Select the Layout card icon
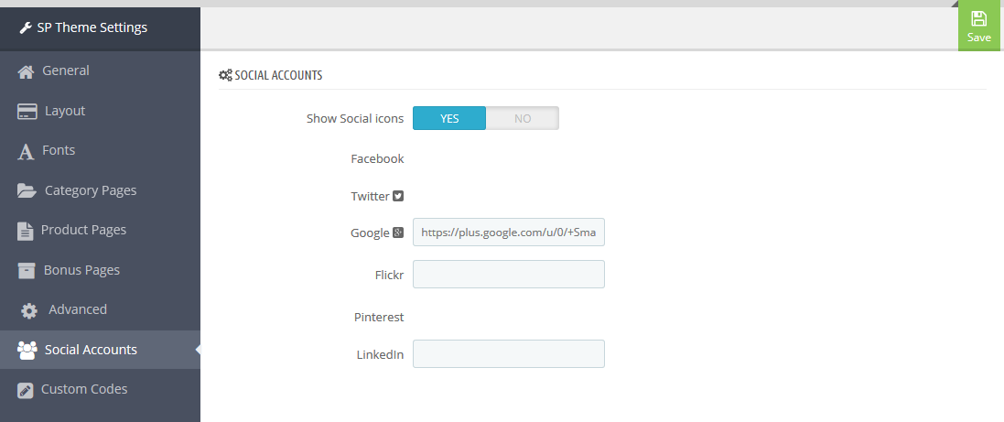Viewport: 1004px width, 422px height. [x=27, y=112]
